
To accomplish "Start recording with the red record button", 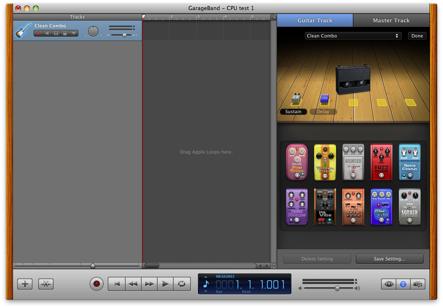I will click(96, 284).
